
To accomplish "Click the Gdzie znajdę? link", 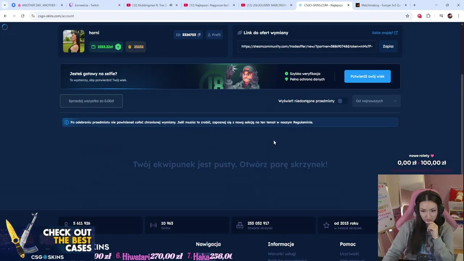I will coord(385,33).
